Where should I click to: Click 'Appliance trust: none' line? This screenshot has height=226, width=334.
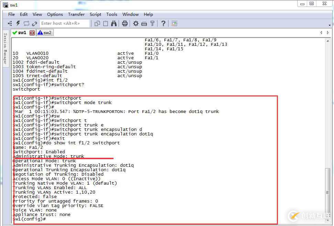[42, 215]
